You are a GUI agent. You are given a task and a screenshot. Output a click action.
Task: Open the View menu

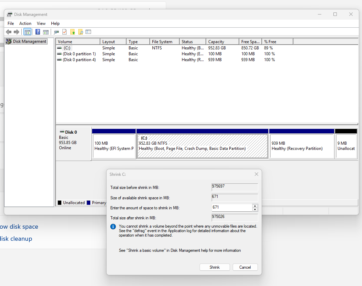[x=41, y=23]
